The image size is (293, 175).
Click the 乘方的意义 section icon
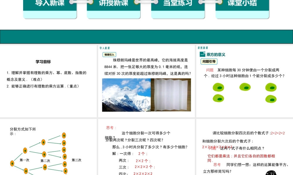point(202,54)
